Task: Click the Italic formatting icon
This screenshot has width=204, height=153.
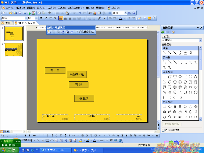Action: 46,18
